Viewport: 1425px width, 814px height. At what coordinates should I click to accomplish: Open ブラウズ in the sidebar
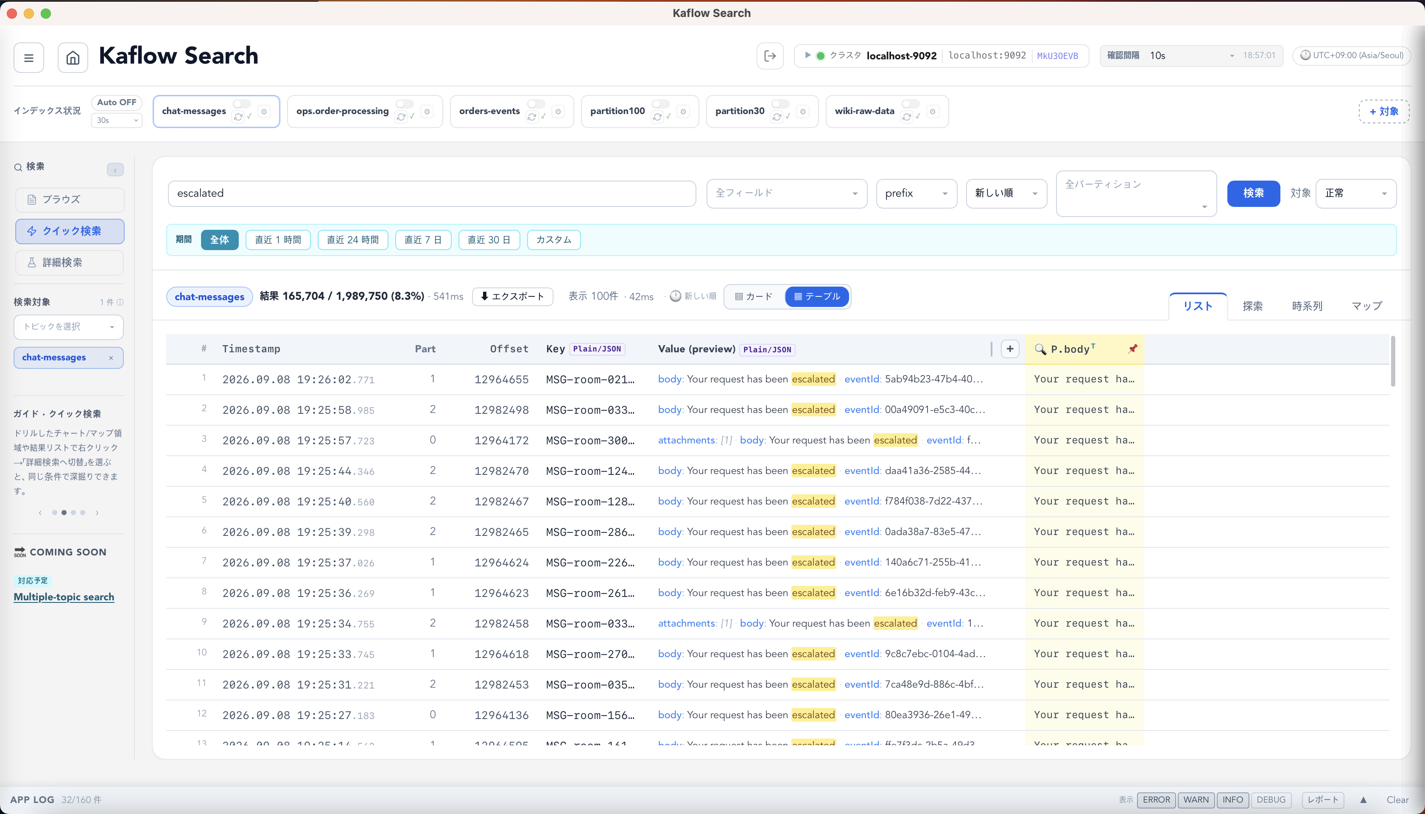pos(70,200)
